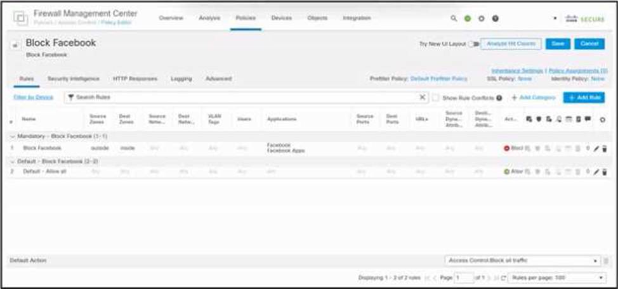Click the Firewall Management Center logo icon
This screenshot has width=618, height=289.
tap(20, 18)
